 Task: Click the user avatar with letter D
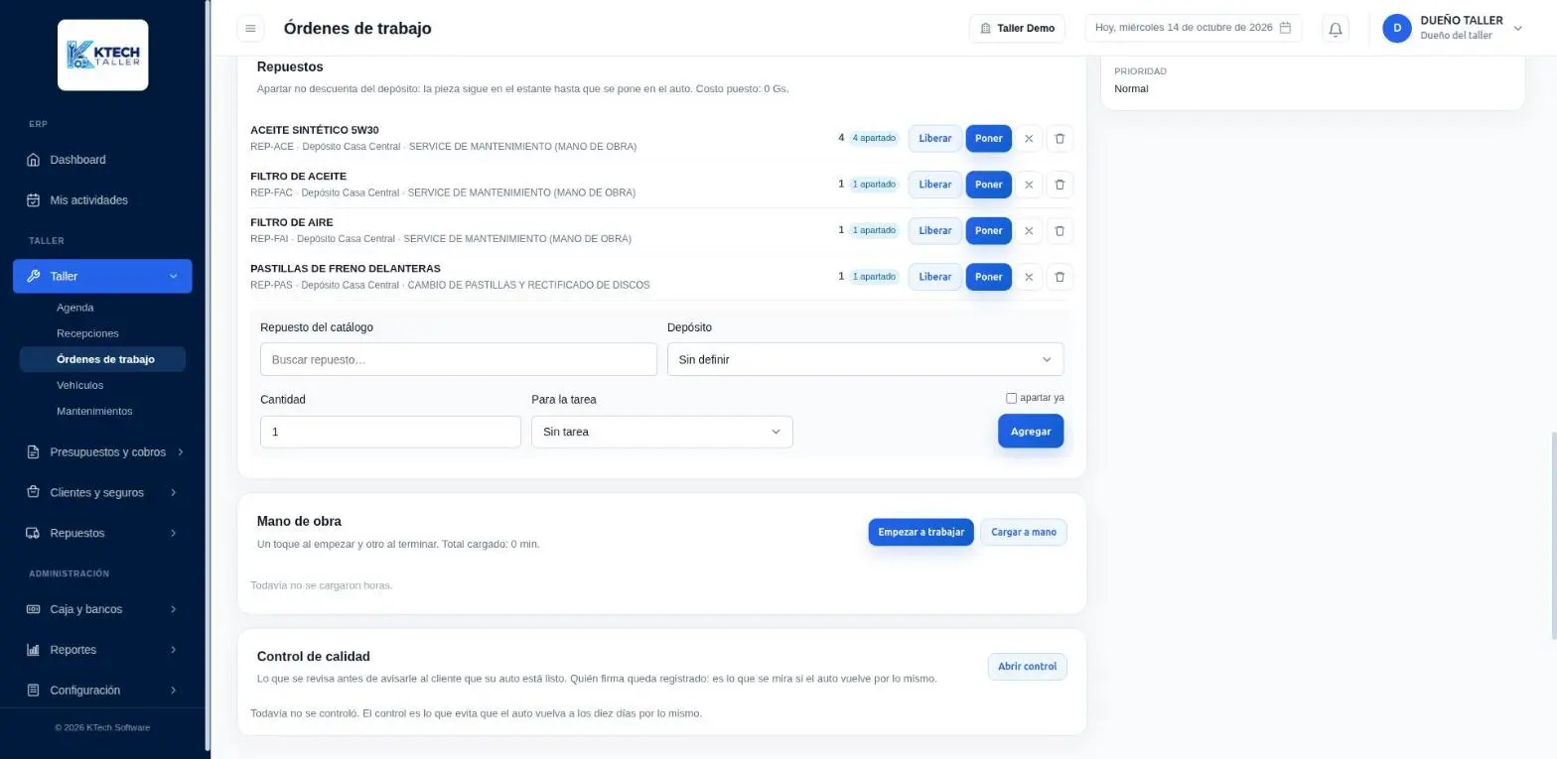click(1397, 29)
